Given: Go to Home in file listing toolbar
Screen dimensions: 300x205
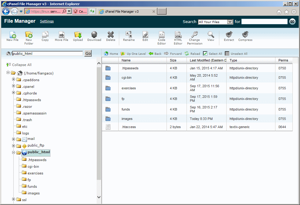Looking at the screenshot, I should coord(111,54).
